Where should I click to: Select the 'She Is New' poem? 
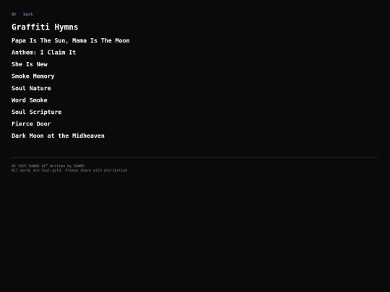30,64
